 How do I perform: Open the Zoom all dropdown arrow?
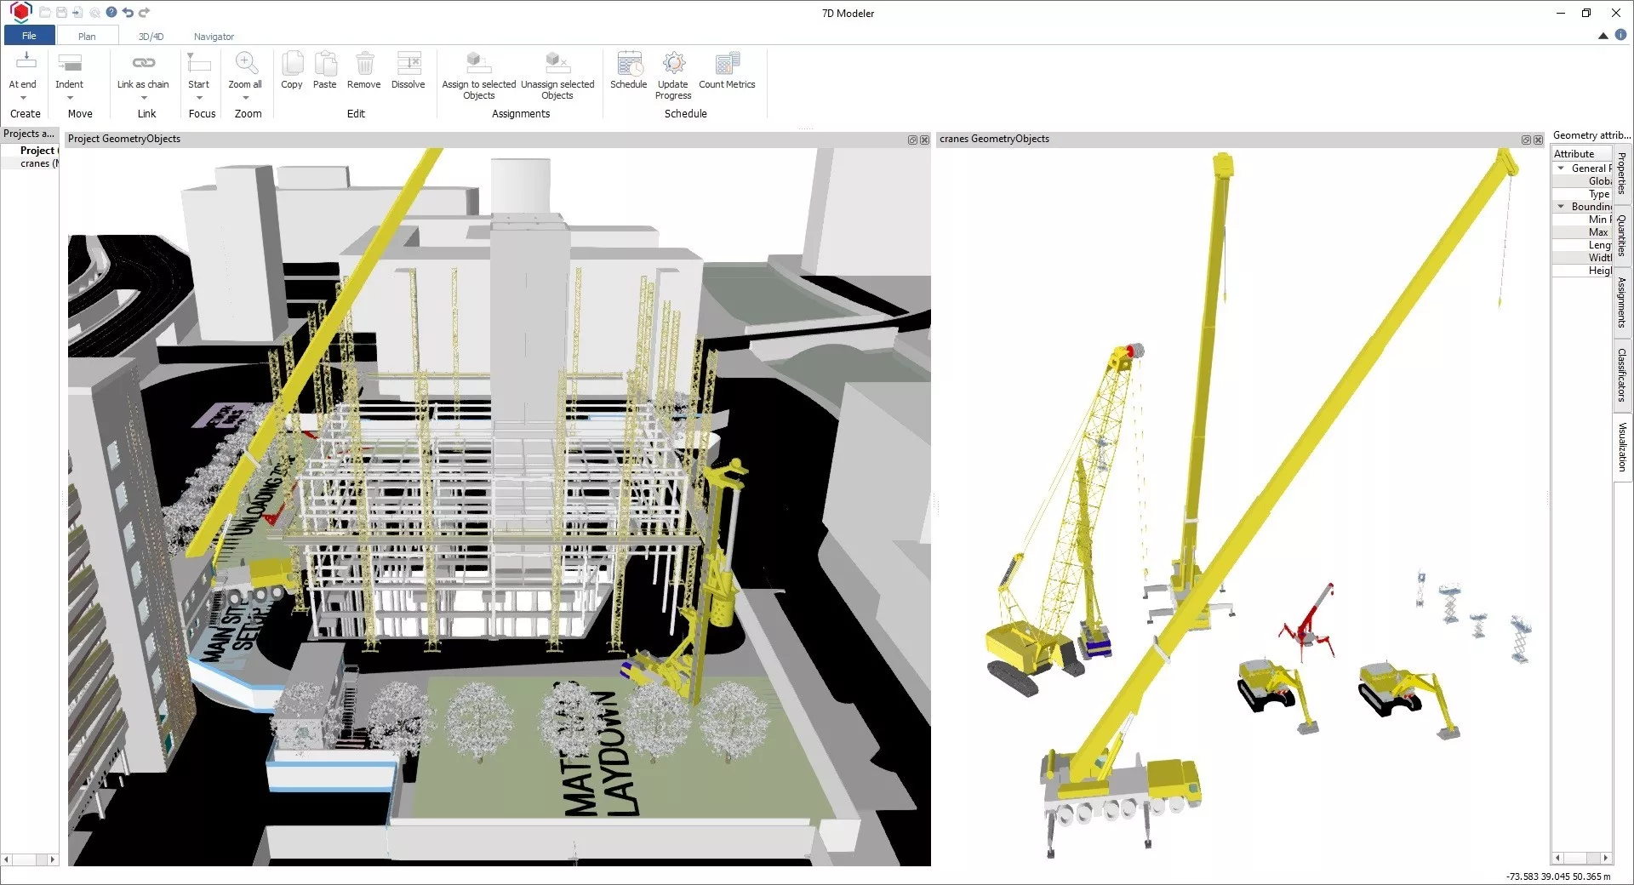point(246,98)
